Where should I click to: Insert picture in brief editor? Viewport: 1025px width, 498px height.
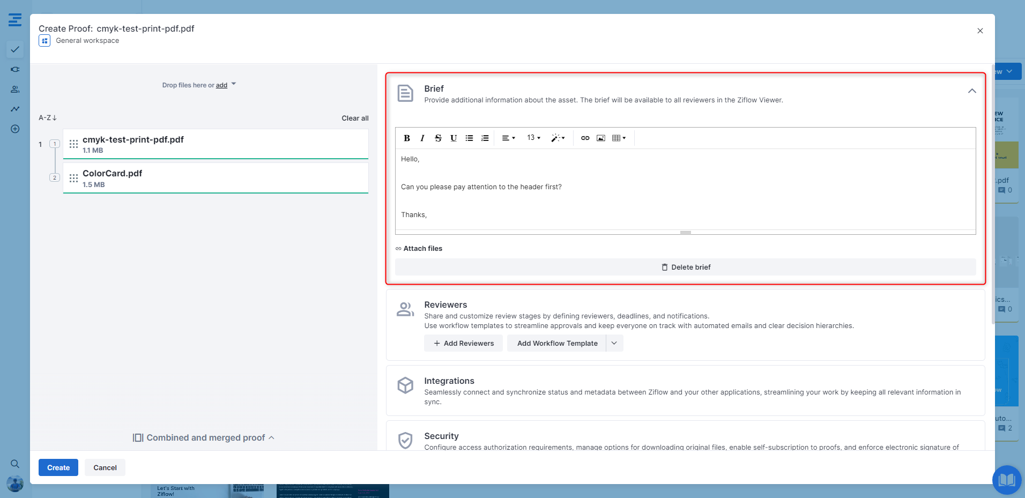(x=601, y=138)
